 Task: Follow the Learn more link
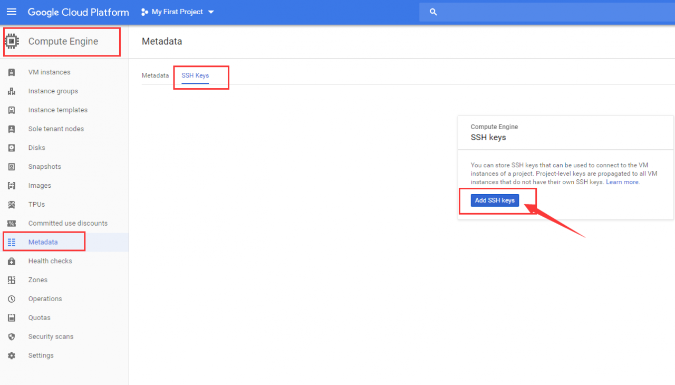[x=622, y=182]
